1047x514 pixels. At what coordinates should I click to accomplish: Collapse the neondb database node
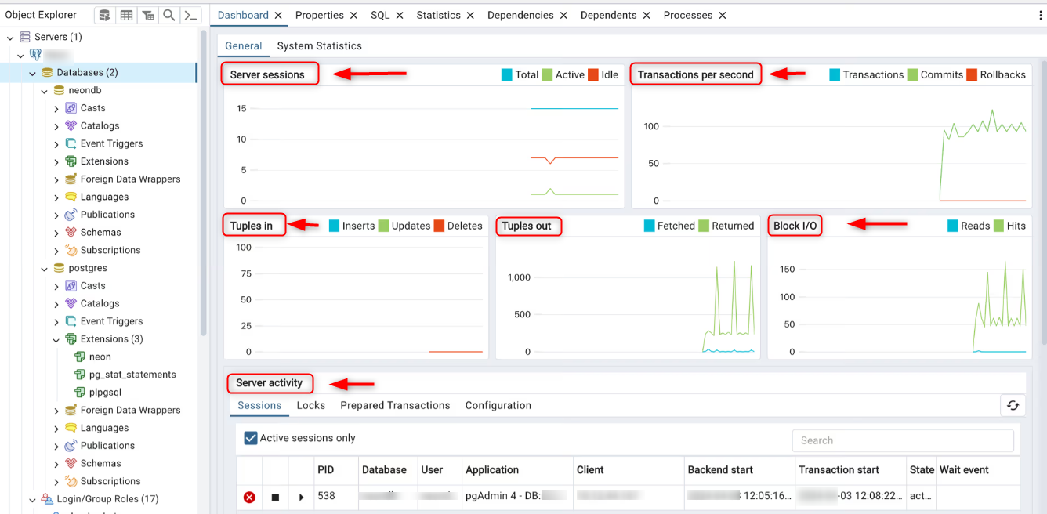(x=45, y=91)
